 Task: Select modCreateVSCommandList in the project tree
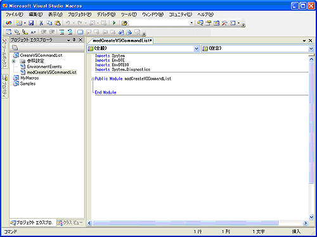click(51, 72)
